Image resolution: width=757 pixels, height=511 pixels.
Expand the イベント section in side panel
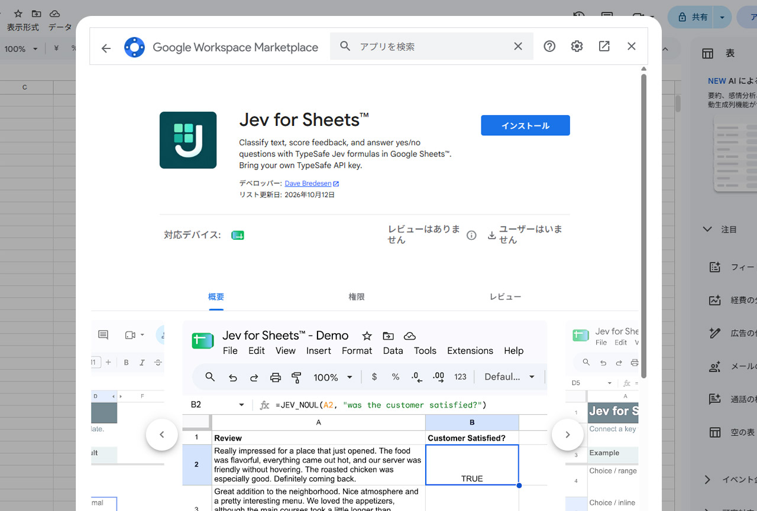tap(707, 480)
